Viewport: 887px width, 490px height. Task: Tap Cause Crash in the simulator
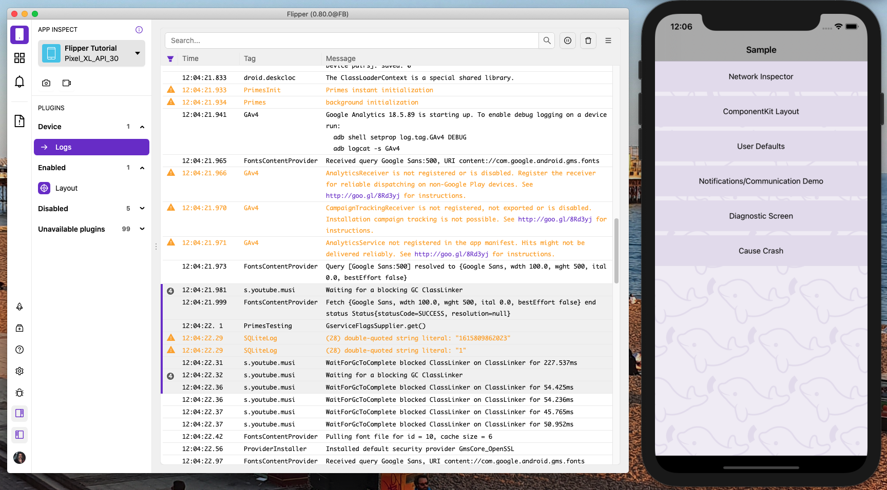(761, 251)
